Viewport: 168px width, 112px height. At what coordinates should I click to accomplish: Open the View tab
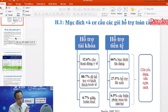[71, 4]
